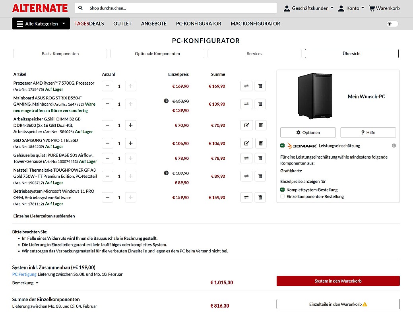Switch to Optionale Komponenten tab
This screenshot has height=312, width=413.
157,54
